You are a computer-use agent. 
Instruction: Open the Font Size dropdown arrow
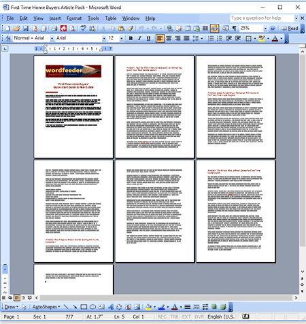122,38
